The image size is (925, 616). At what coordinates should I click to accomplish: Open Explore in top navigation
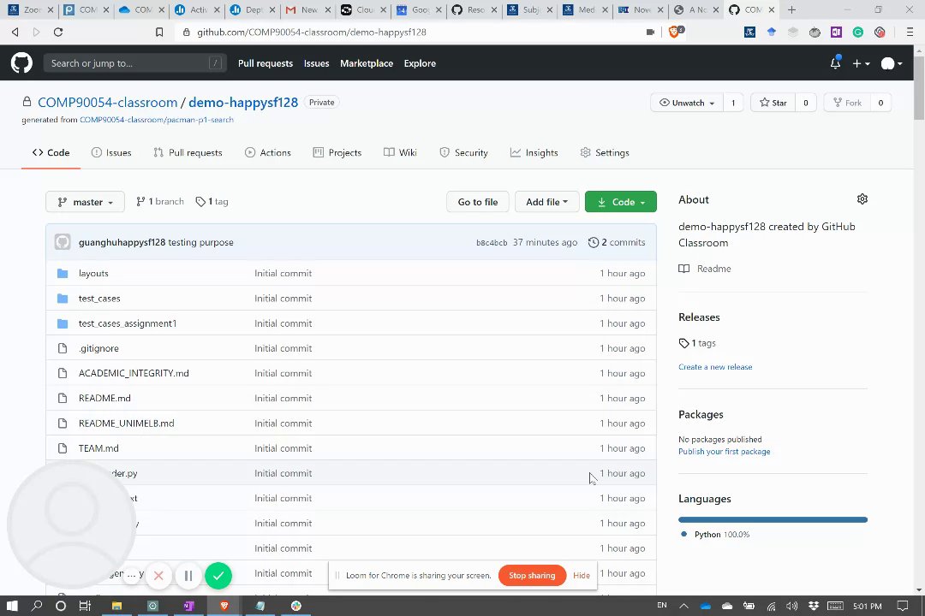(420, 63)
